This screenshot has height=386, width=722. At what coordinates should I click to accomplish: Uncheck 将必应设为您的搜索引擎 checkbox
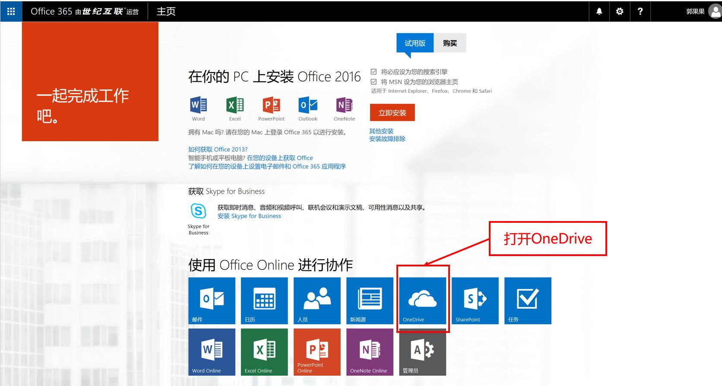374,72
